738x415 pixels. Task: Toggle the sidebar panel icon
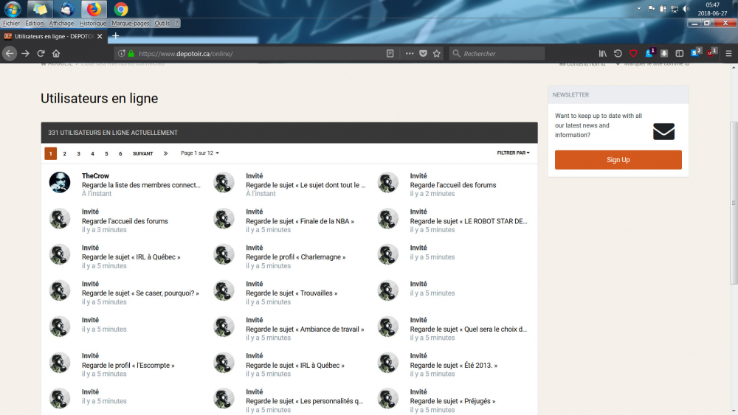coord(680,54)
